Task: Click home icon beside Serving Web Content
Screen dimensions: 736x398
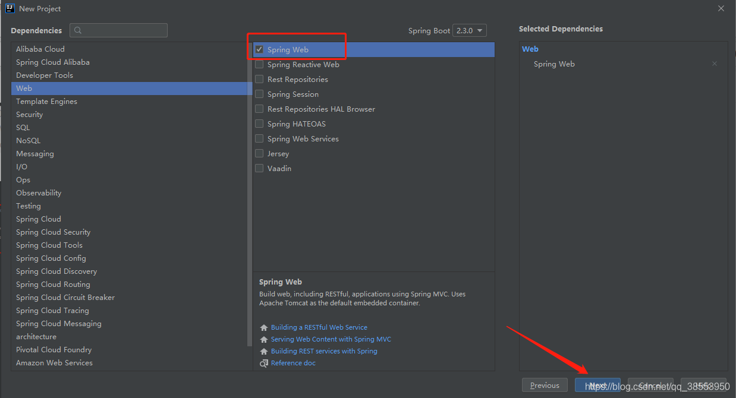Action: [x=264, y=339]
